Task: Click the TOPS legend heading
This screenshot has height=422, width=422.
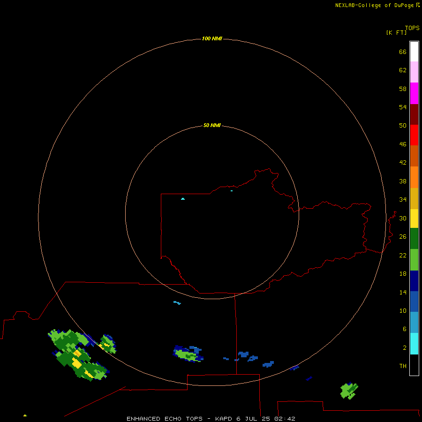Action: click(412, 28)
